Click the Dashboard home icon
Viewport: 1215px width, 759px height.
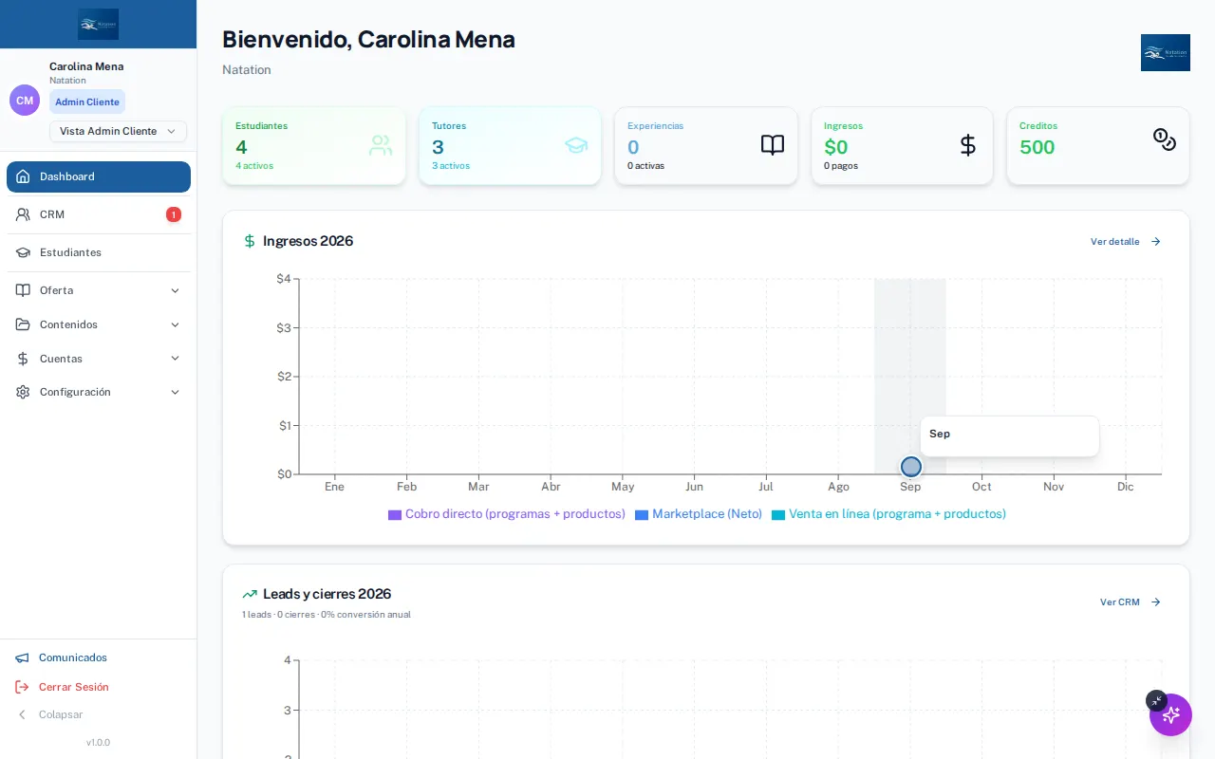tap(23, 176)
